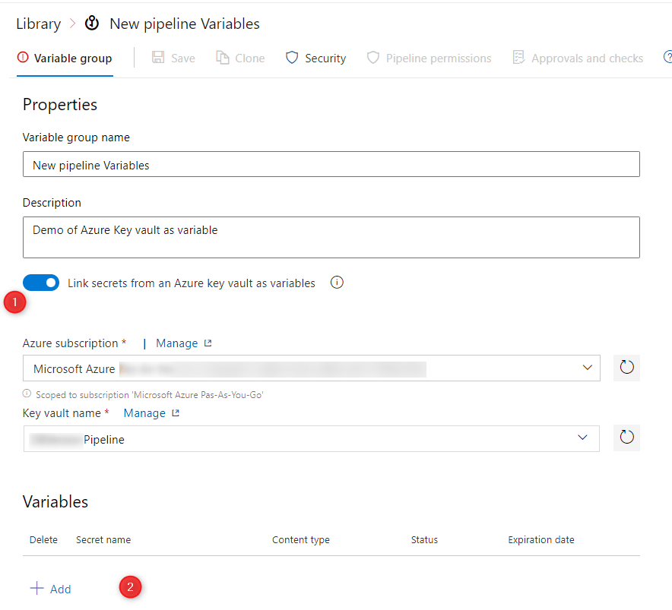Click the Description text box
The height and width of the screenshot is (610, 672).
(x=331, y=237)
